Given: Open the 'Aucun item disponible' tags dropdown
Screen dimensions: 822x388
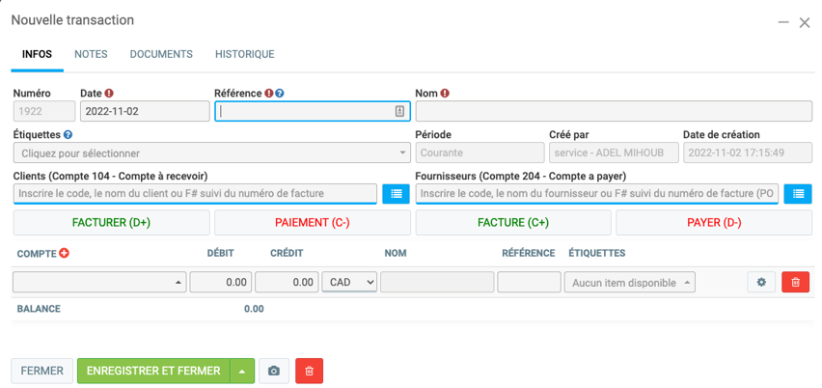Looking at the screenshot, I should (631, 282).
